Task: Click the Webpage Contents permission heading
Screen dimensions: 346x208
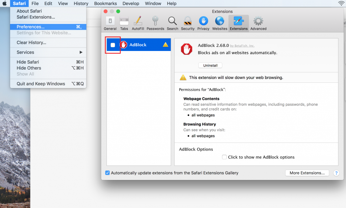Action: tap(201, 99)
